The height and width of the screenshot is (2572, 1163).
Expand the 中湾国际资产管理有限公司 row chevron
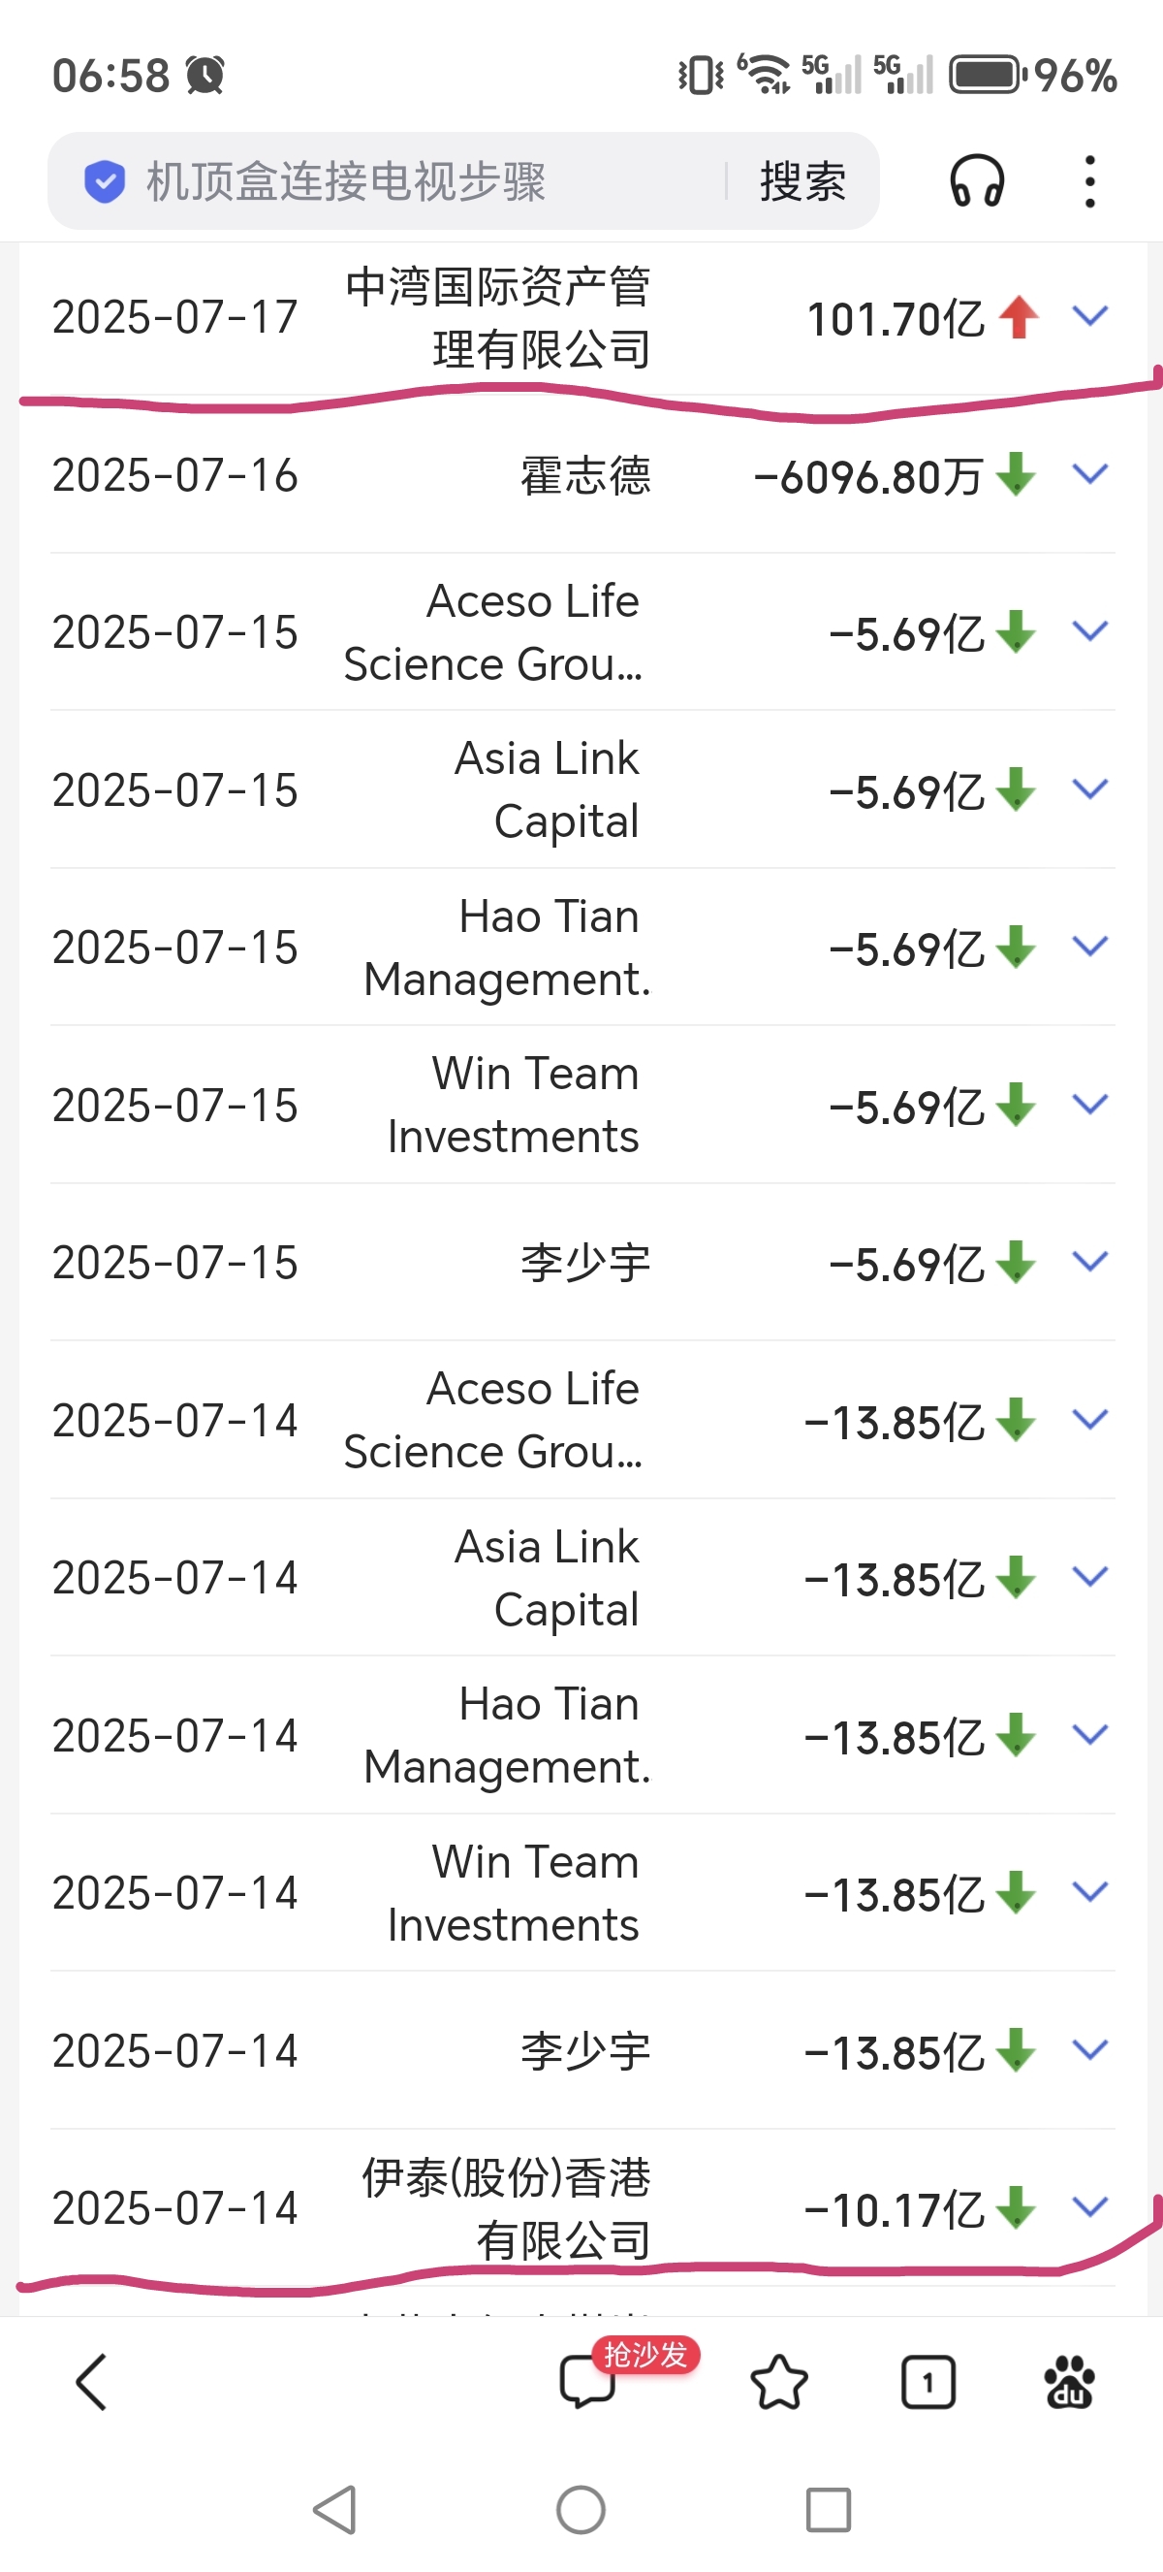[1090, 316]
